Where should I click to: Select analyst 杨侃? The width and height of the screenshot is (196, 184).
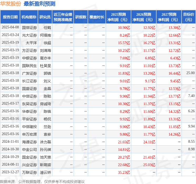tap(47, 119)
